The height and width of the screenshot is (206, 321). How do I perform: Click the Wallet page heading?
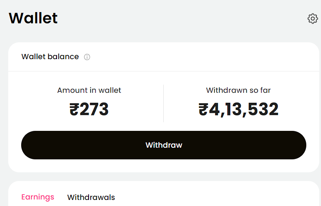[x=33, y=18]
